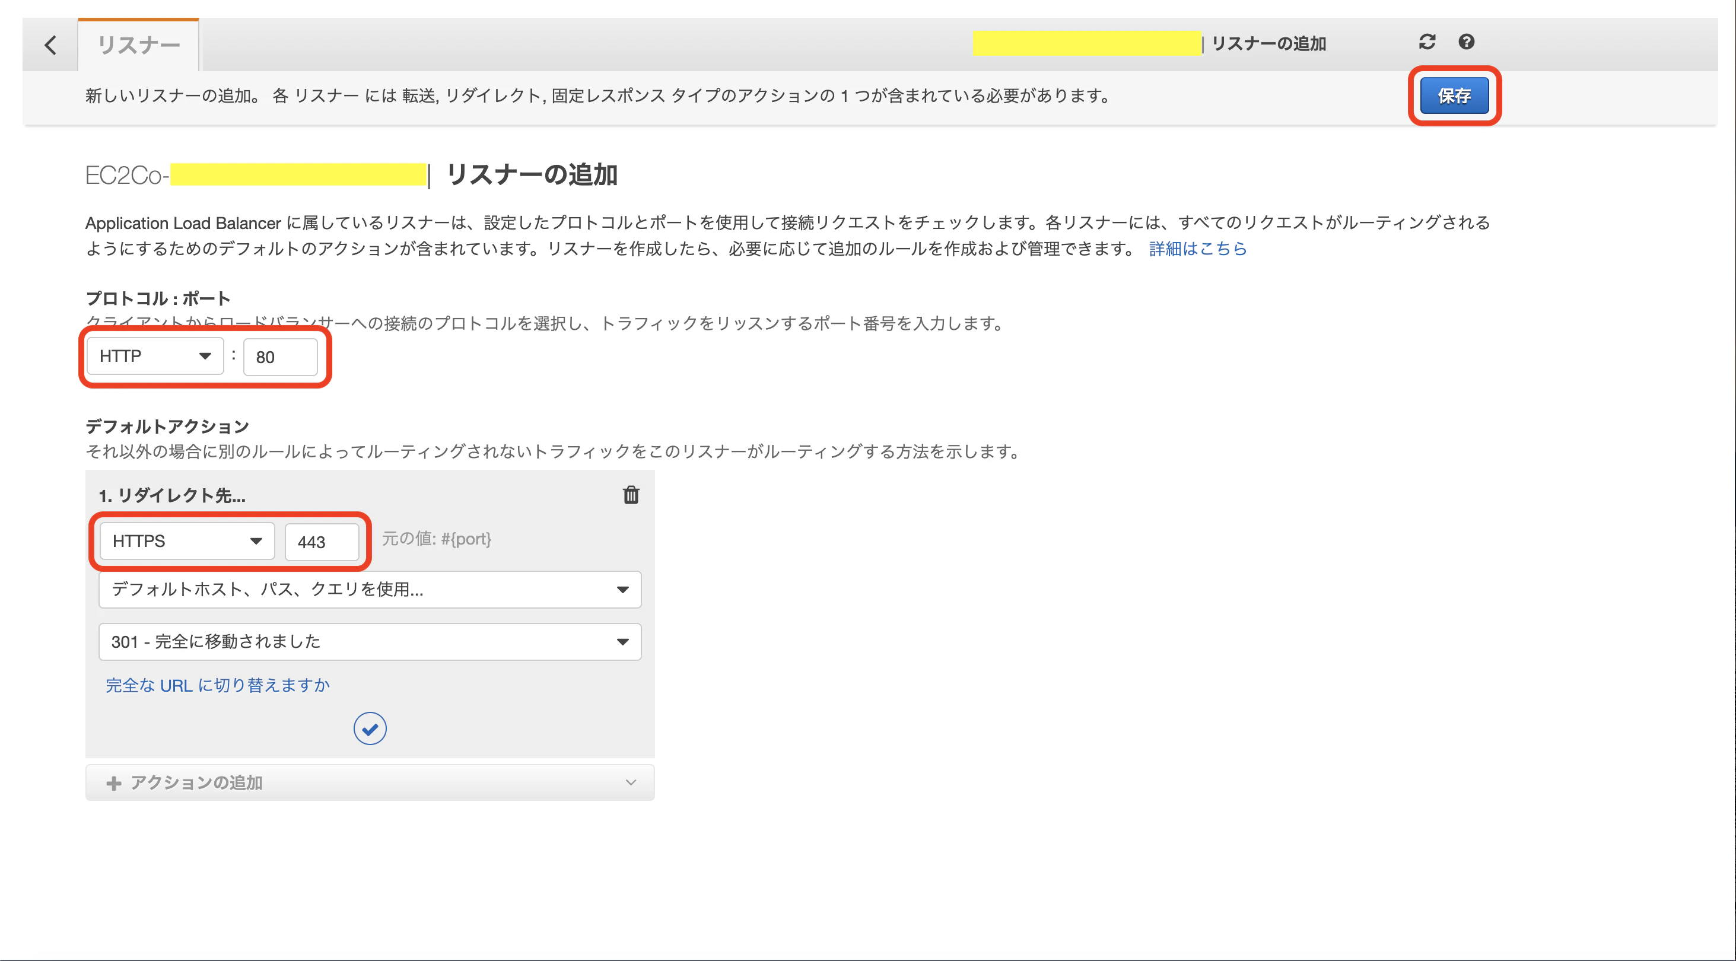Click the デフォルトアクション heading
Image resolution: width=1736 pixels, height=961 pixels.
pos(167,426)
